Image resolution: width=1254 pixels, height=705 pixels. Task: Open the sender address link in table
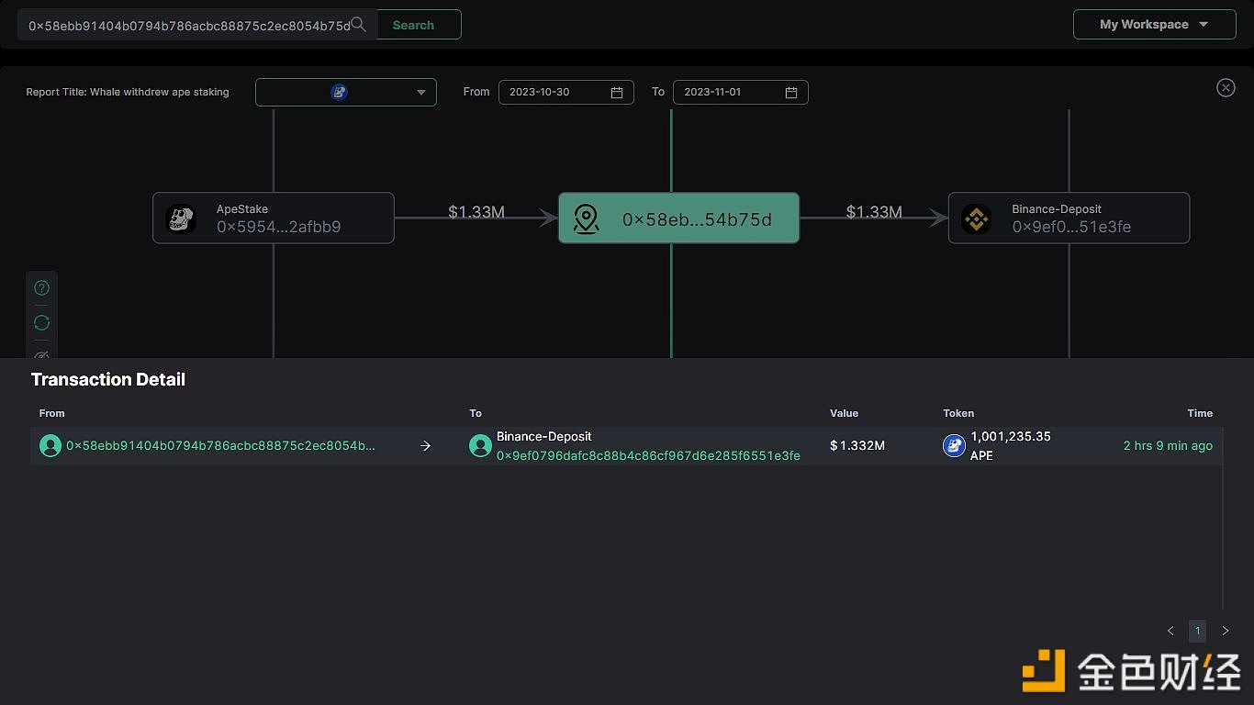click(220, 445)
